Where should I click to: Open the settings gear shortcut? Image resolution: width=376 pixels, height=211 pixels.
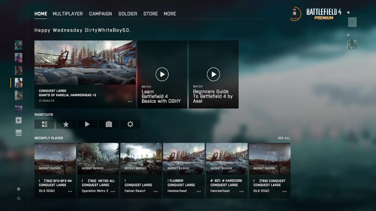pos(130,124)
